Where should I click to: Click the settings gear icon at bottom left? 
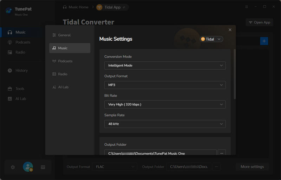point(13,167)
